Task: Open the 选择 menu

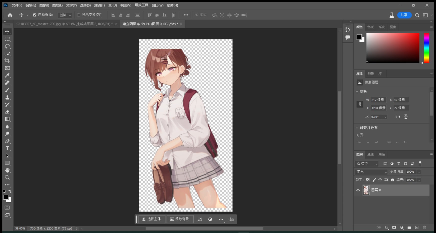Action: pyautogui.click(x=85, y=5)
